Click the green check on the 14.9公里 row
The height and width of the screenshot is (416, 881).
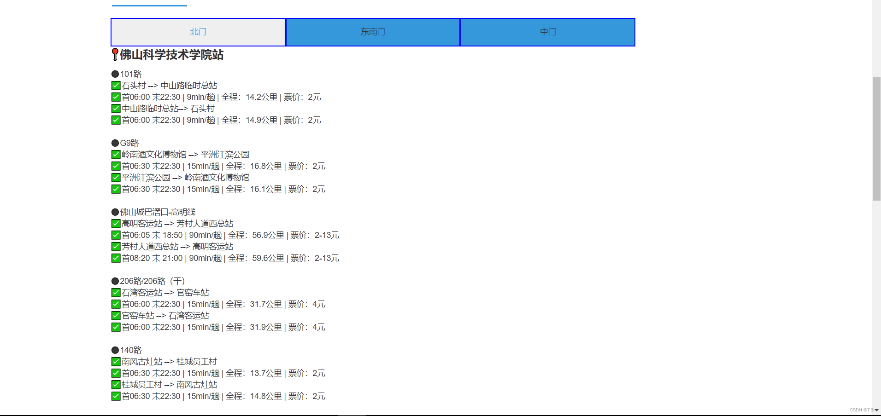[116, 120]
